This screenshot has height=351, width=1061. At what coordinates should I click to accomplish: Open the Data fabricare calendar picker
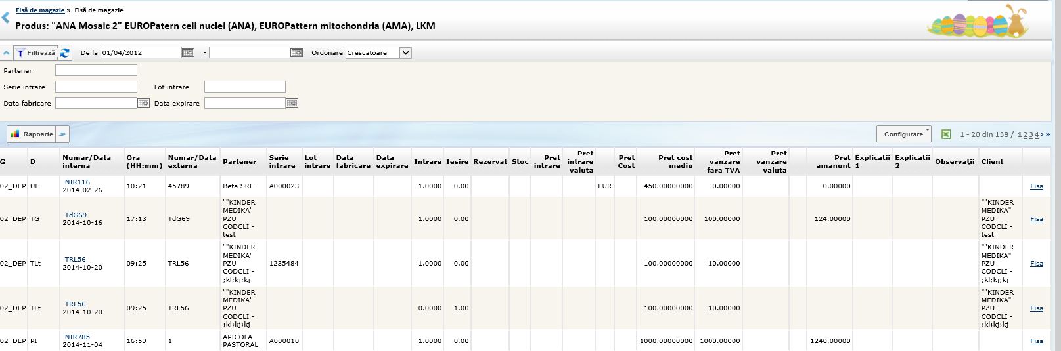pyautogui.click(x=143, y=103)
